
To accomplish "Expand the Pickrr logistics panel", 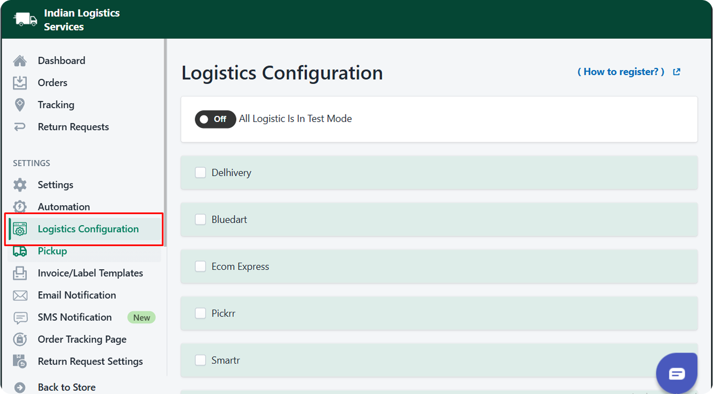I will (x=439, y=313).
